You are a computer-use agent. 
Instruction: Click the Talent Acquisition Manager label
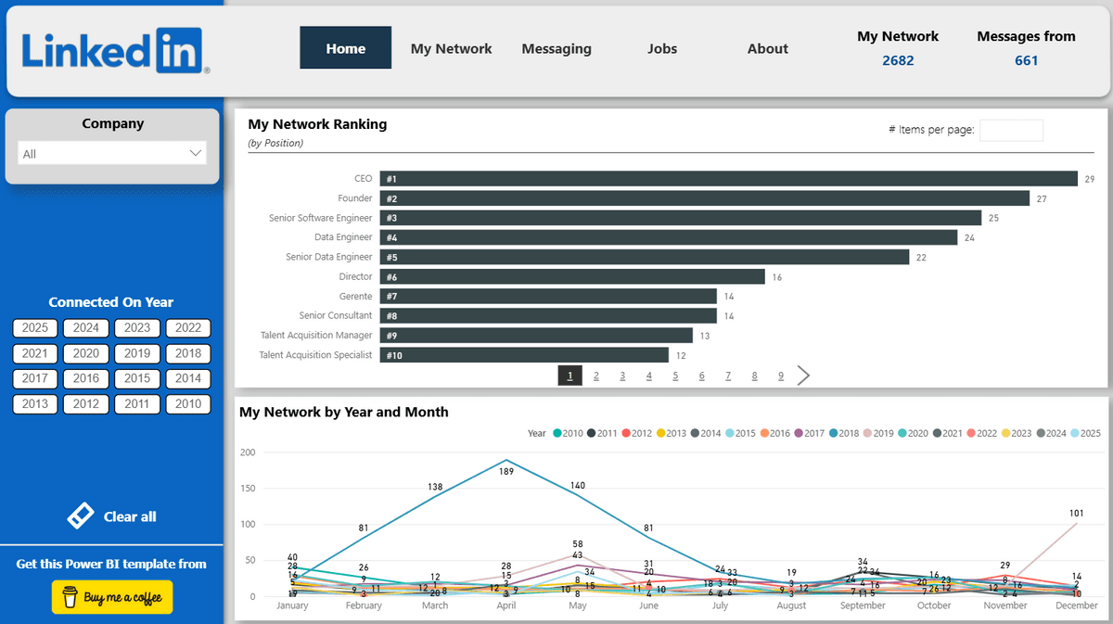pos(316,335)
